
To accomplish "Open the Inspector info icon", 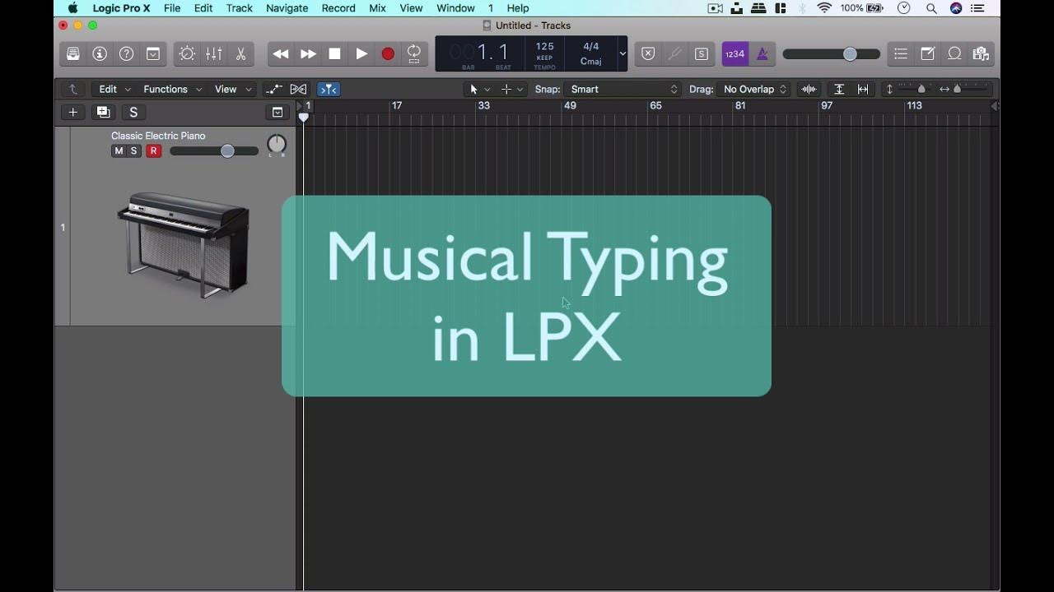I will coord(100,53).
